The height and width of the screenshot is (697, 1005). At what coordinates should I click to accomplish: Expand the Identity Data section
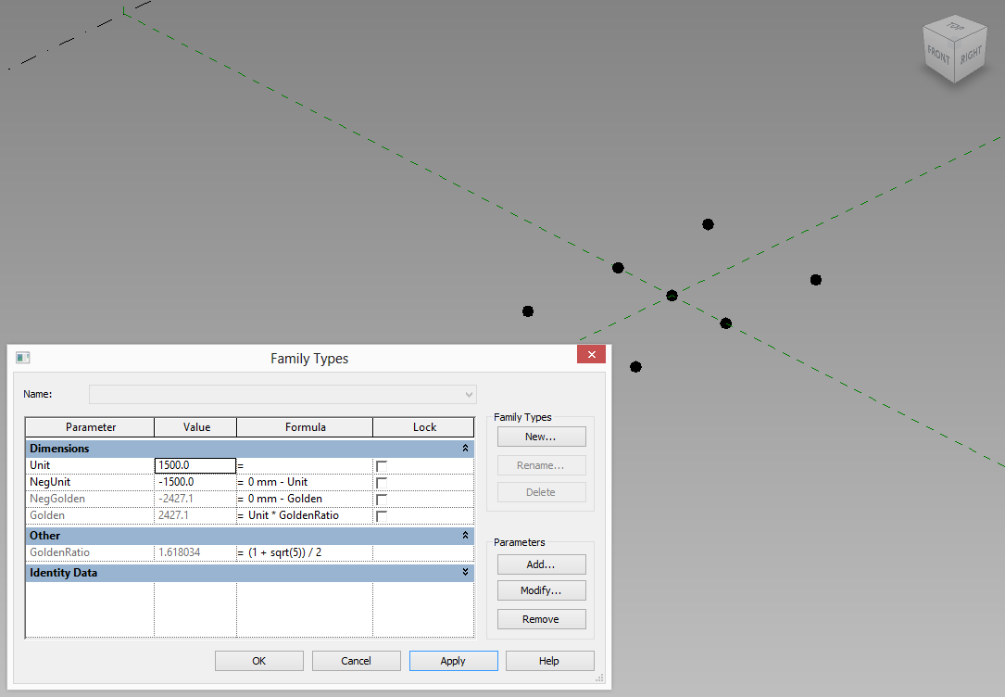465,572
